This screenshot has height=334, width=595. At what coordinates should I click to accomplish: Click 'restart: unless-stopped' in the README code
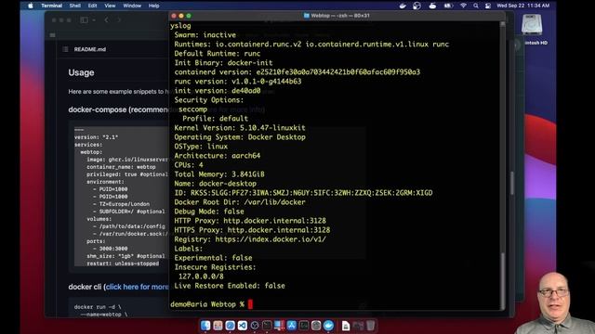tap(123, 263)
